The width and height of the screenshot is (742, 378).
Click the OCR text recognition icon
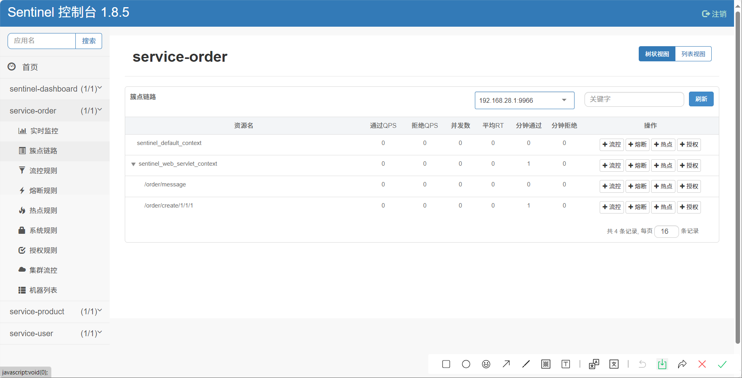[x=614, y=364]
